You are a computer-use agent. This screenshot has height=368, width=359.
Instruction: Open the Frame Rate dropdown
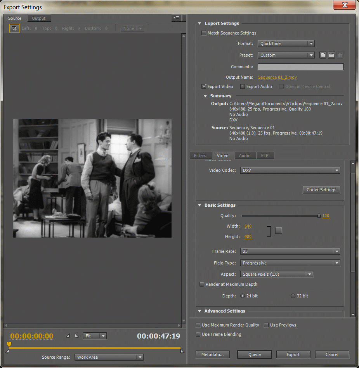click(290, 251)
